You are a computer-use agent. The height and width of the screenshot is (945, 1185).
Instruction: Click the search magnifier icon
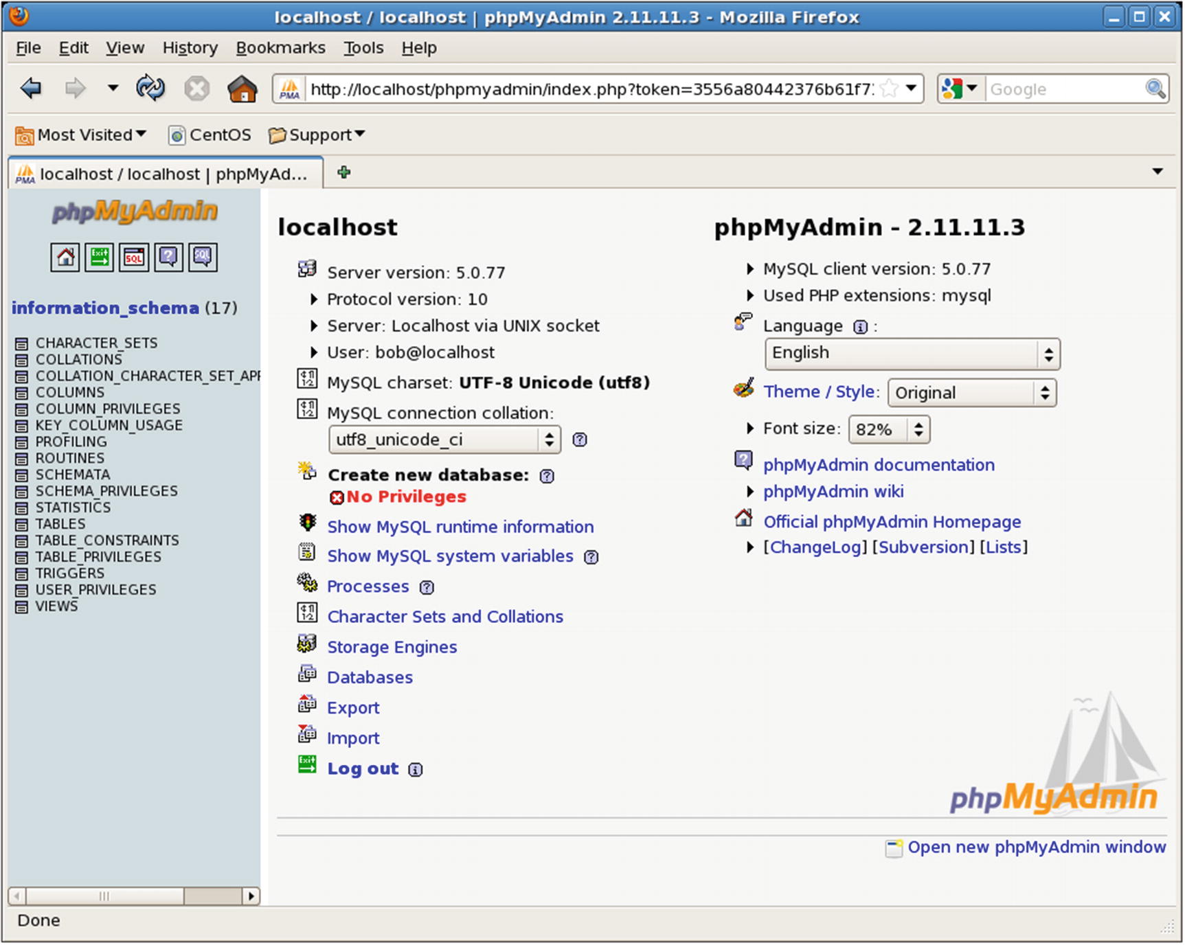pyautogui.click(x=1155, y=89)
